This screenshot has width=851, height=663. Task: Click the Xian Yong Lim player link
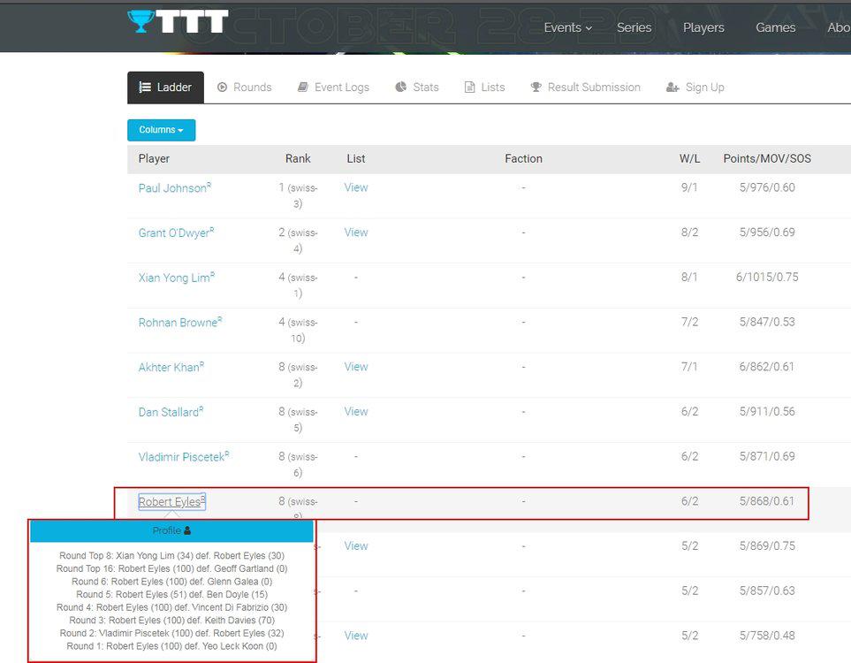(174, 278)
